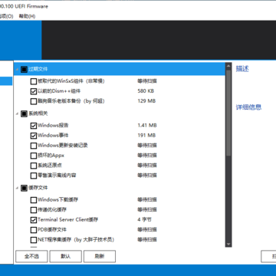
Task: Click the 描述 heading
Action: (242, 68)
